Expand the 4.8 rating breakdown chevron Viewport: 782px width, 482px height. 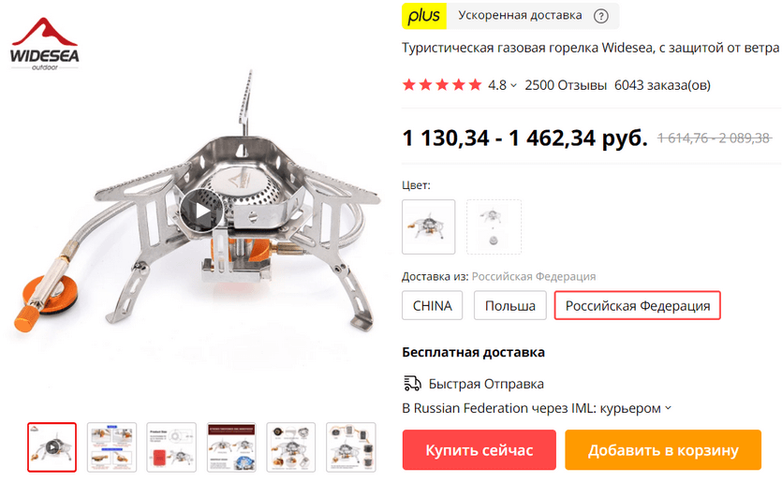pyautogui.click(x=513, y=86)
